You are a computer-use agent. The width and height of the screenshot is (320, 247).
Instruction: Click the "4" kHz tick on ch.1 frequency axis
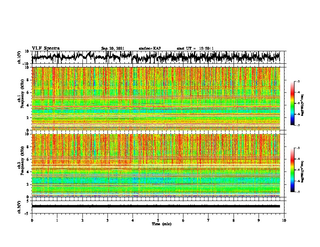tap(28, 105)
